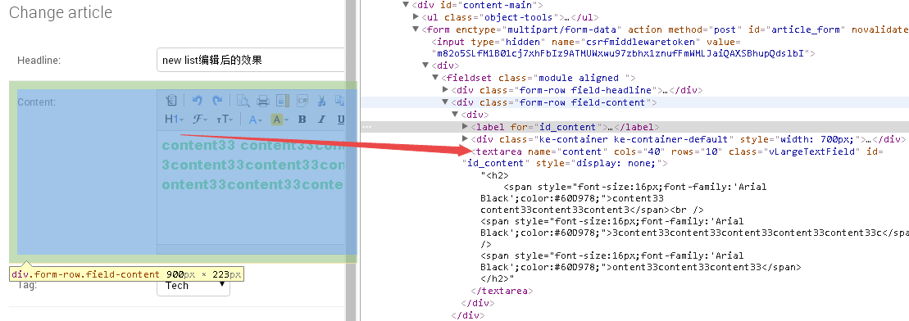Click the three-dots gutter on selected label row

[x=366, y=126]
